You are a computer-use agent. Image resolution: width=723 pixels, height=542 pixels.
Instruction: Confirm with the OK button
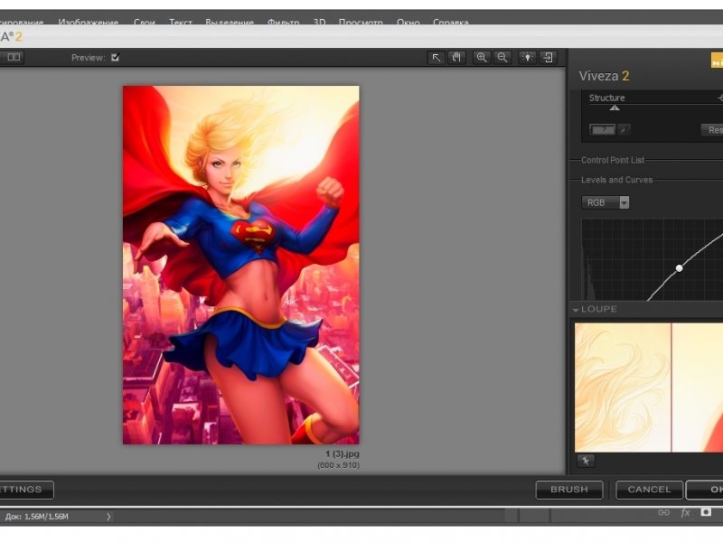coord(705,490)
